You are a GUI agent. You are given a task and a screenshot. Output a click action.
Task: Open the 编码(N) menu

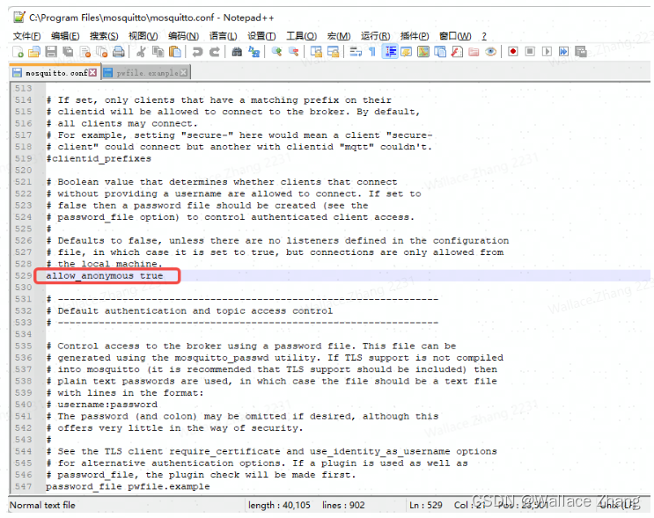point(183,36)
